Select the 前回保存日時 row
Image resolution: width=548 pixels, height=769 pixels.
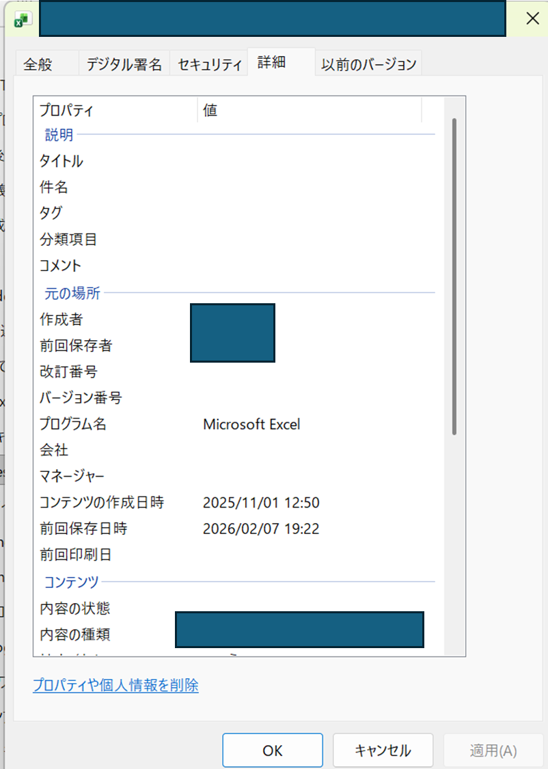pyautogui.click(x=83, y=529)
